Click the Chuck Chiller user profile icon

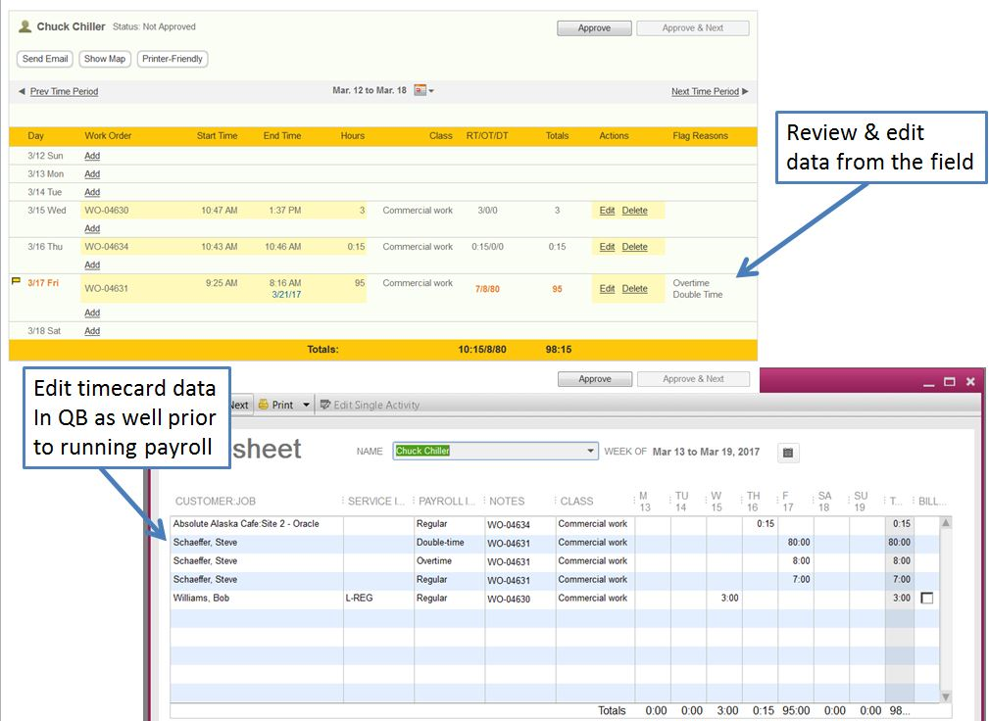[25, 27]
